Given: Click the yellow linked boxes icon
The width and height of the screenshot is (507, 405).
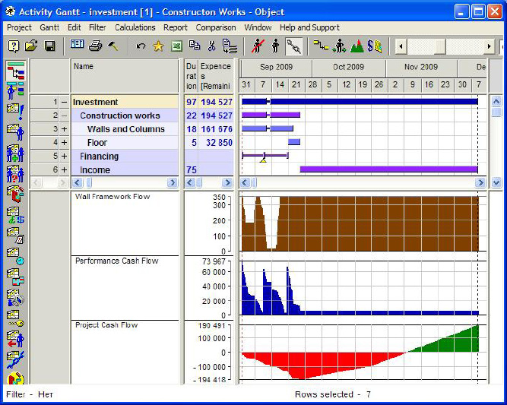Looking at the screenshot, I should [x=321, y=46].
